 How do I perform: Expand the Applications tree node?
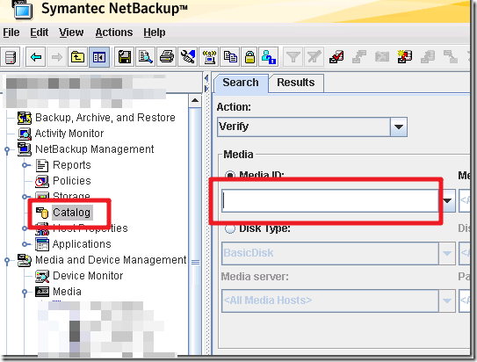25,244
